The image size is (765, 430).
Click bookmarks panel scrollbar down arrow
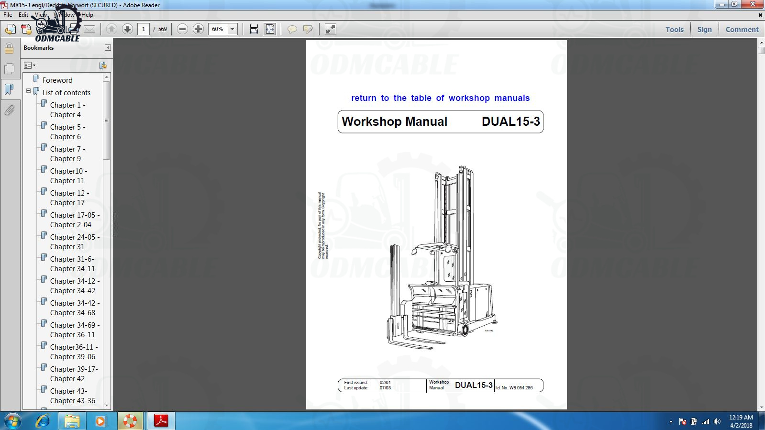(107, 406)
